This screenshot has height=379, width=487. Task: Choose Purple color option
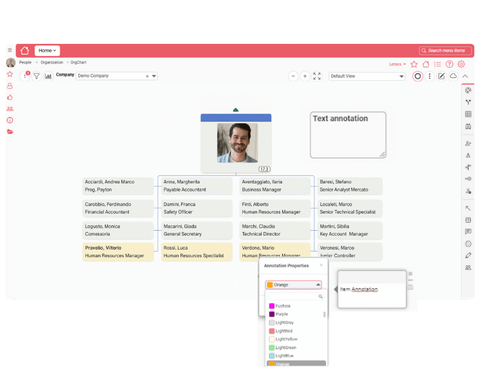[x=295, y=314]
